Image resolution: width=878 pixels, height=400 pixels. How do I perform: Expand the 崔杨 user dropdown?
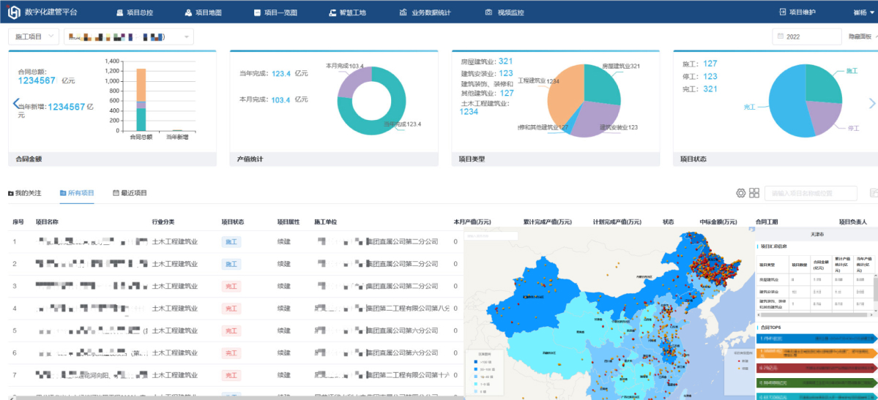pyautogui.click(x=863, y=12)
